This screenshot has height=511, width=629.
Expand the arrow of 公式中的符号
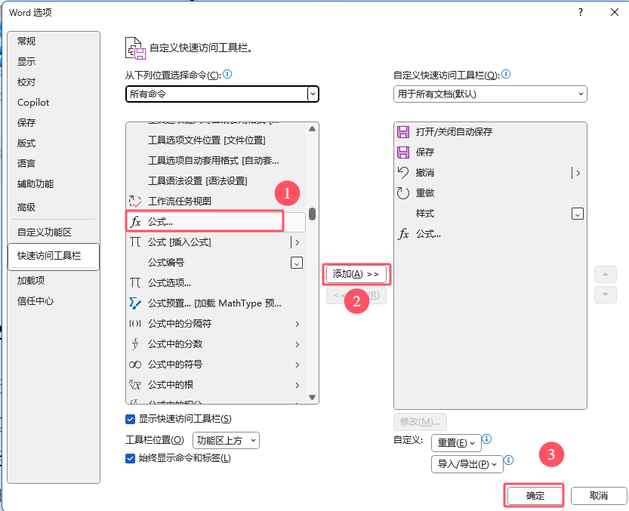pos(298,365)
